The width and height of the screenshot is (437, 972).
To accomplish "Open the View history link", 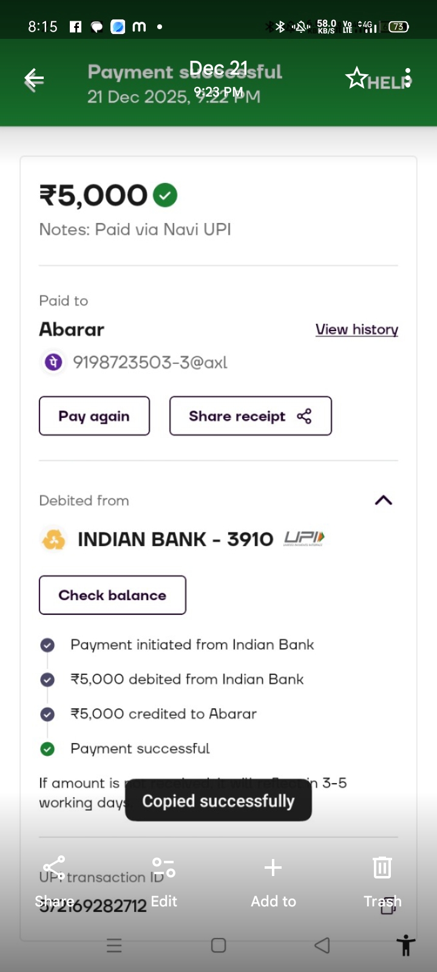I will [x=356, y=329].
